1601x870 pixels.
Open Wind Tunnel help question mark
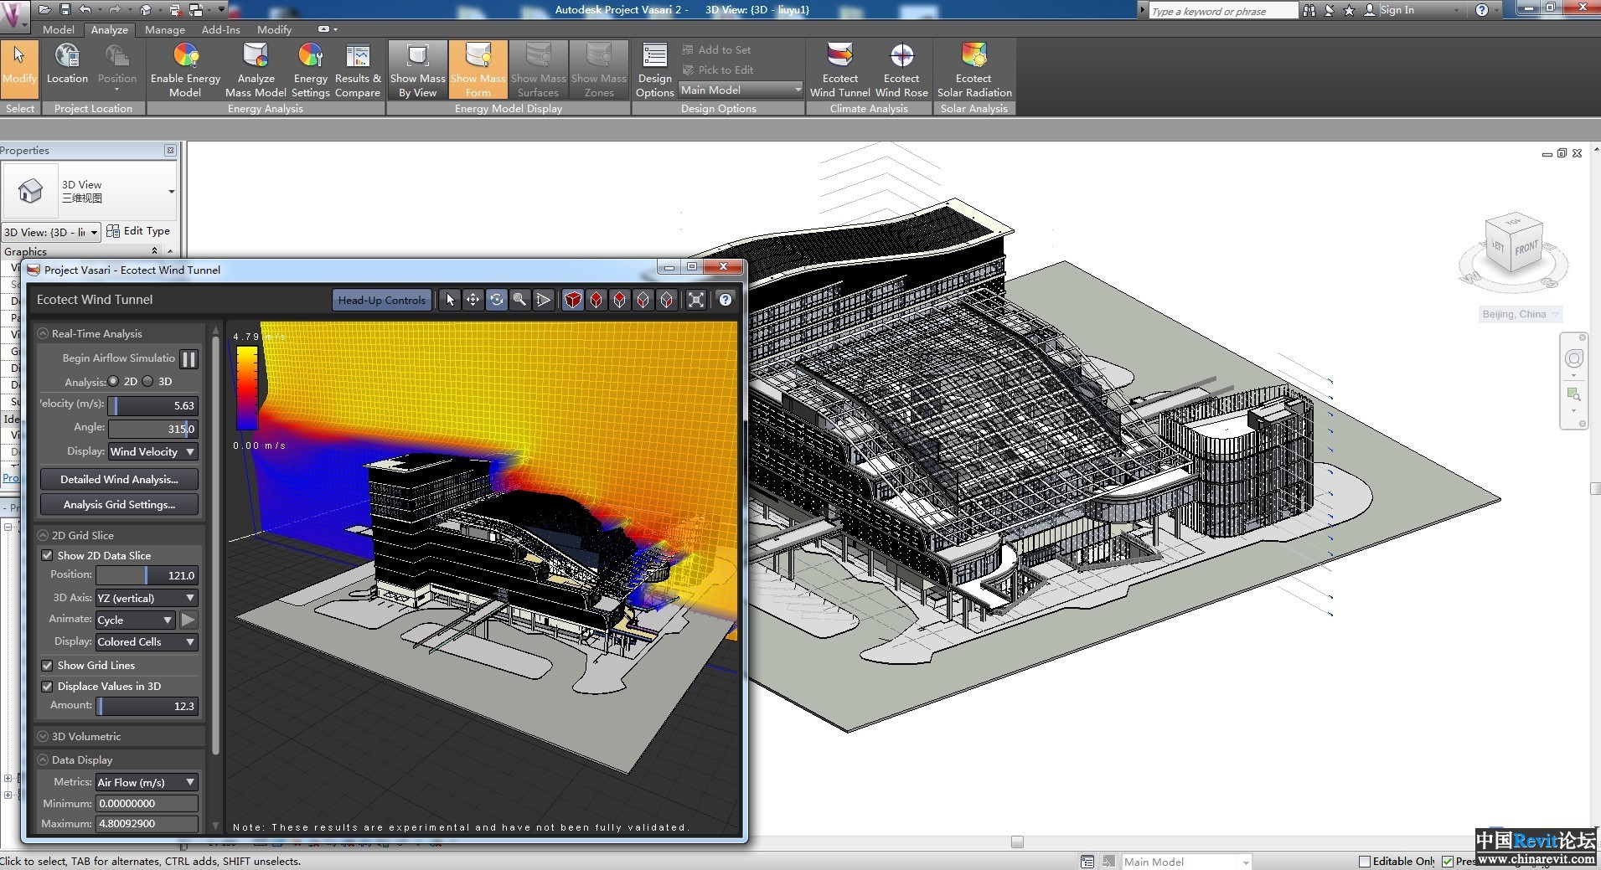726,300
